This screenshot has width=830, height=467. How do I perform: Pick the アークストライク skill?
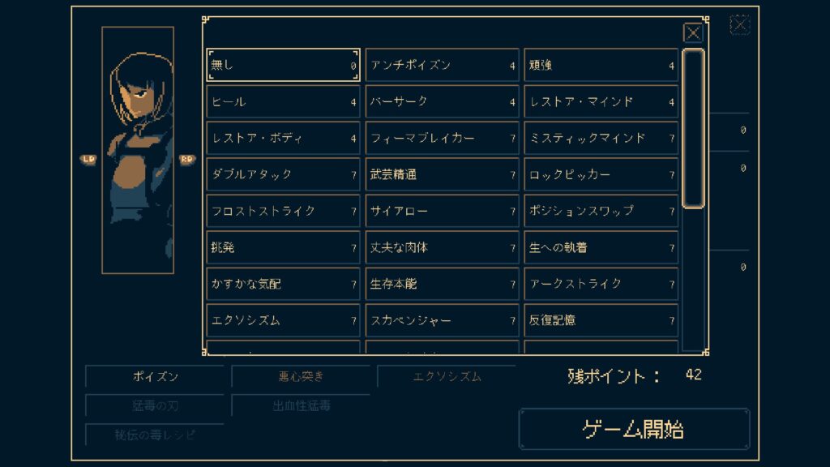[601, 285]
